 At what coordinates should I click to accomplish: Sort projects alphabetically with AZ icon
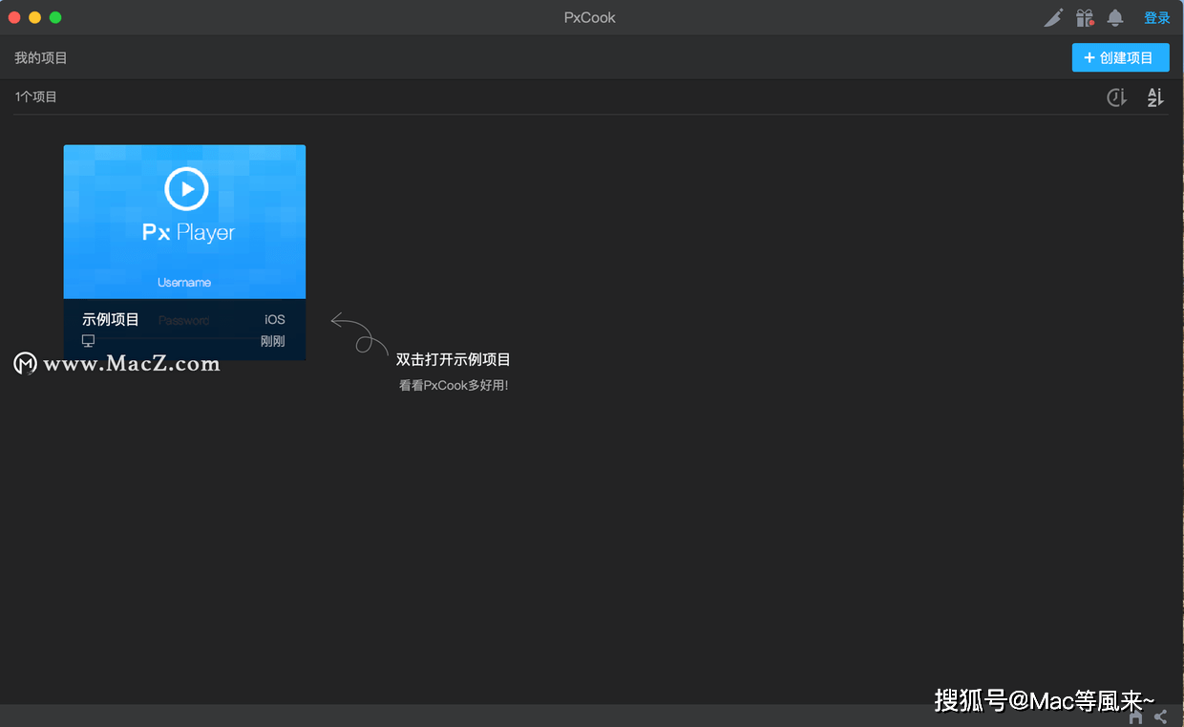1154,96
